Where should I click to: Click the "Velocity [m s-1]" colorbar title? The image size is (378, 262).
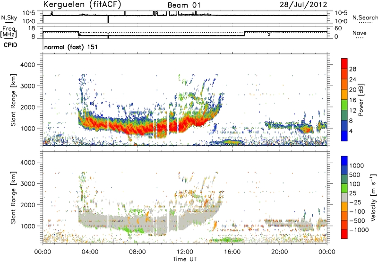coord(373,197)
